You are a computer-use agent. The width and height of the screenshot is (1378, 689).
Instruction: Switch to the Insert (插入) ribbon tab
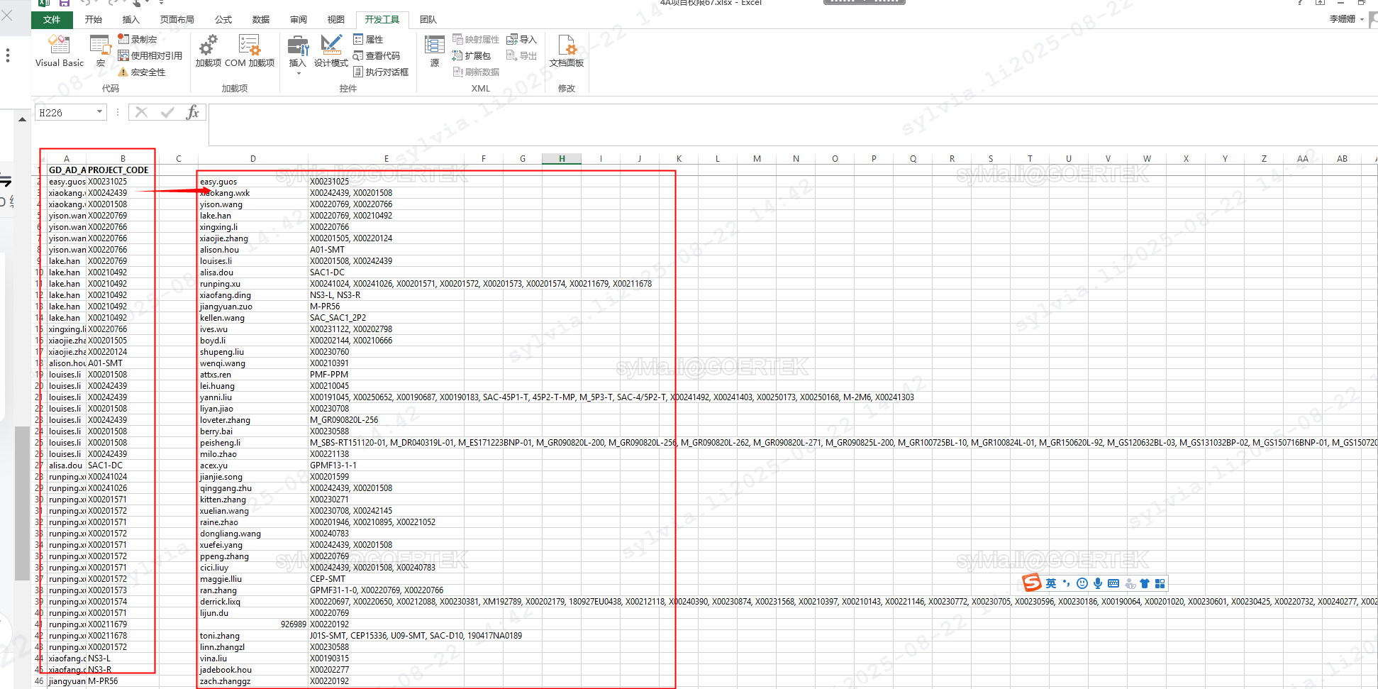click(131, 19)
